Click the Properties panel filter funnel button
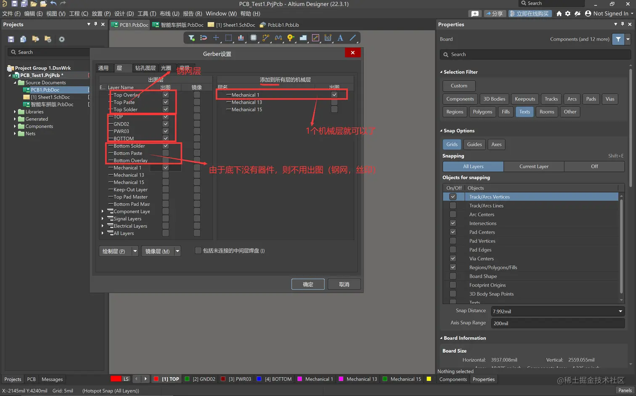The image size is (636, 396). (x=618, y=39)
